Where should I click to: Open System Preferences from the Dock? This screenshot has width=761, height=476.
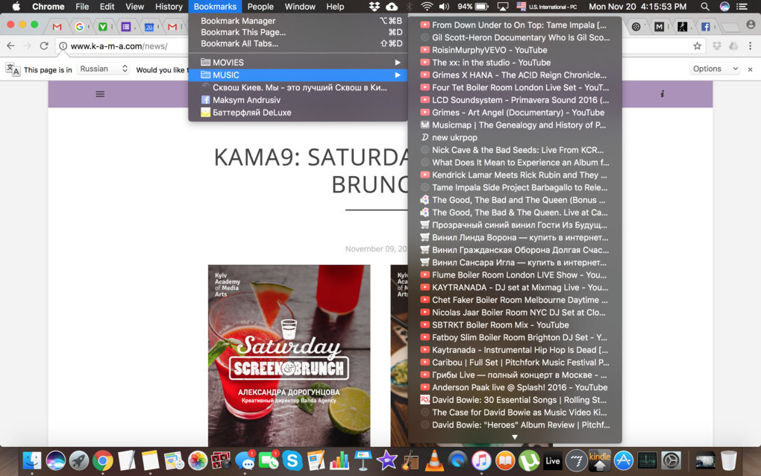[x=671, y=460]
